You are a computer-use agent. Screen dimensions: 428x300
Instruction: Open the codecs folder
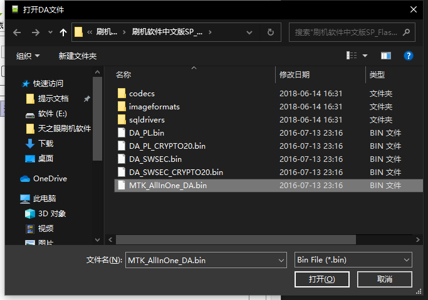(142, 93)
